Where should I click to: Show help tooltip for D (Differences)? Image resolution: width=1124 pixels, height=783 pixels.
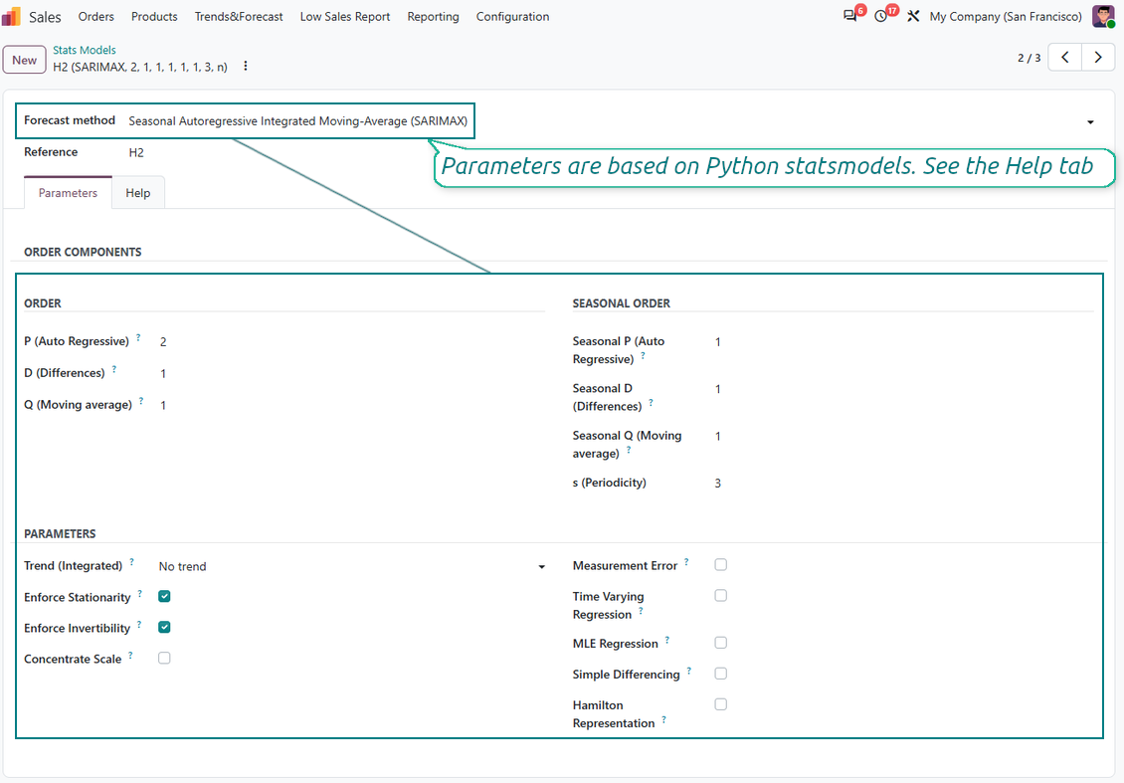[114, 368]
